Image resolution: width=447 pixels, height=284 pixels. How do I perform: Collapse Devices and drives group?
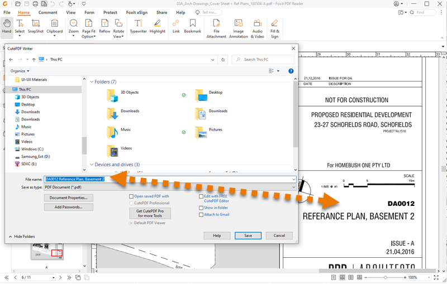[92, 165]
